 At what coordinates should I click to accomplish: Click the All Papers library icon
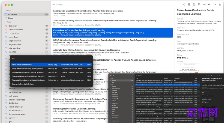point(6,14)
